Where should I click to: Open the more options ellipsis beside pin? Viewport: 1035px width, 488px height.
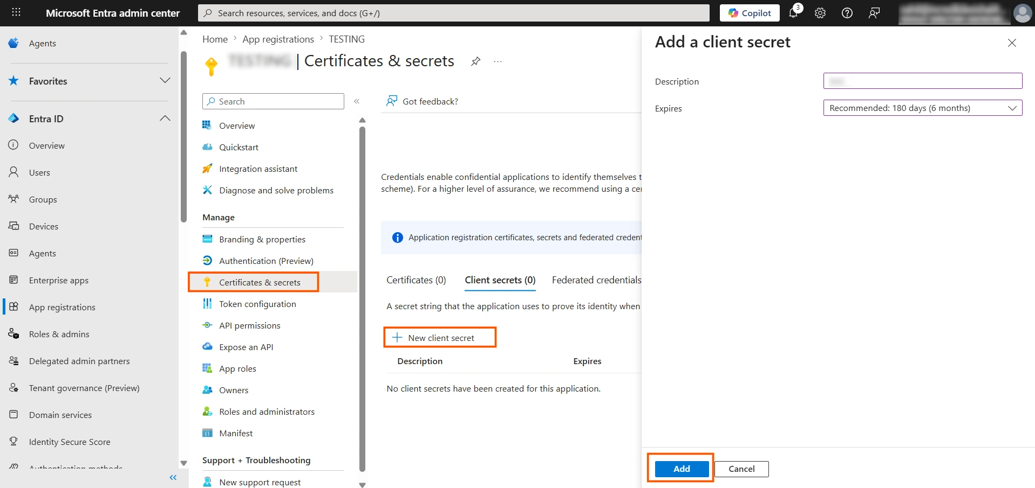pyautogui.click(x=498, y=61)
